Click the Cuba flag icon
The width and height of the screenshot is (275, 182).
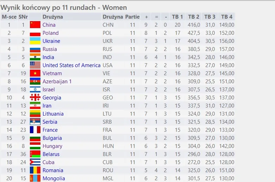[x=35, y=162]
